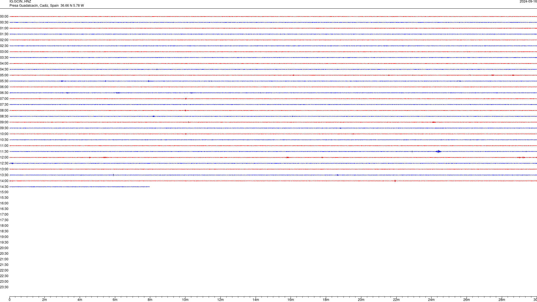Image resolution: width=537 pixels, height=302 pixels.
Task: Click the red spike on the 08:00 trace
Action: click(185, 110)
